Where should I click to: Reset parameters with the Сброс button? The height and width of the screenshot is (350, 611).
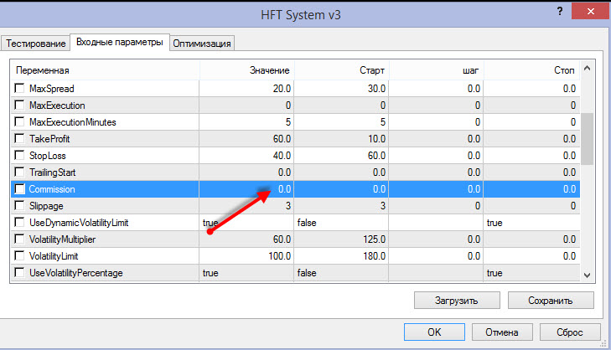pyautogui.click(x=569, y=332)
